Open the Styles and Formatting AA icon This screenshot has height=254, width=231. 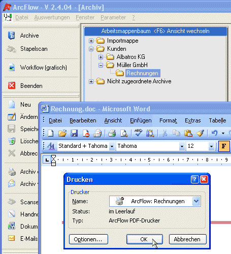(x=51, y=146)
